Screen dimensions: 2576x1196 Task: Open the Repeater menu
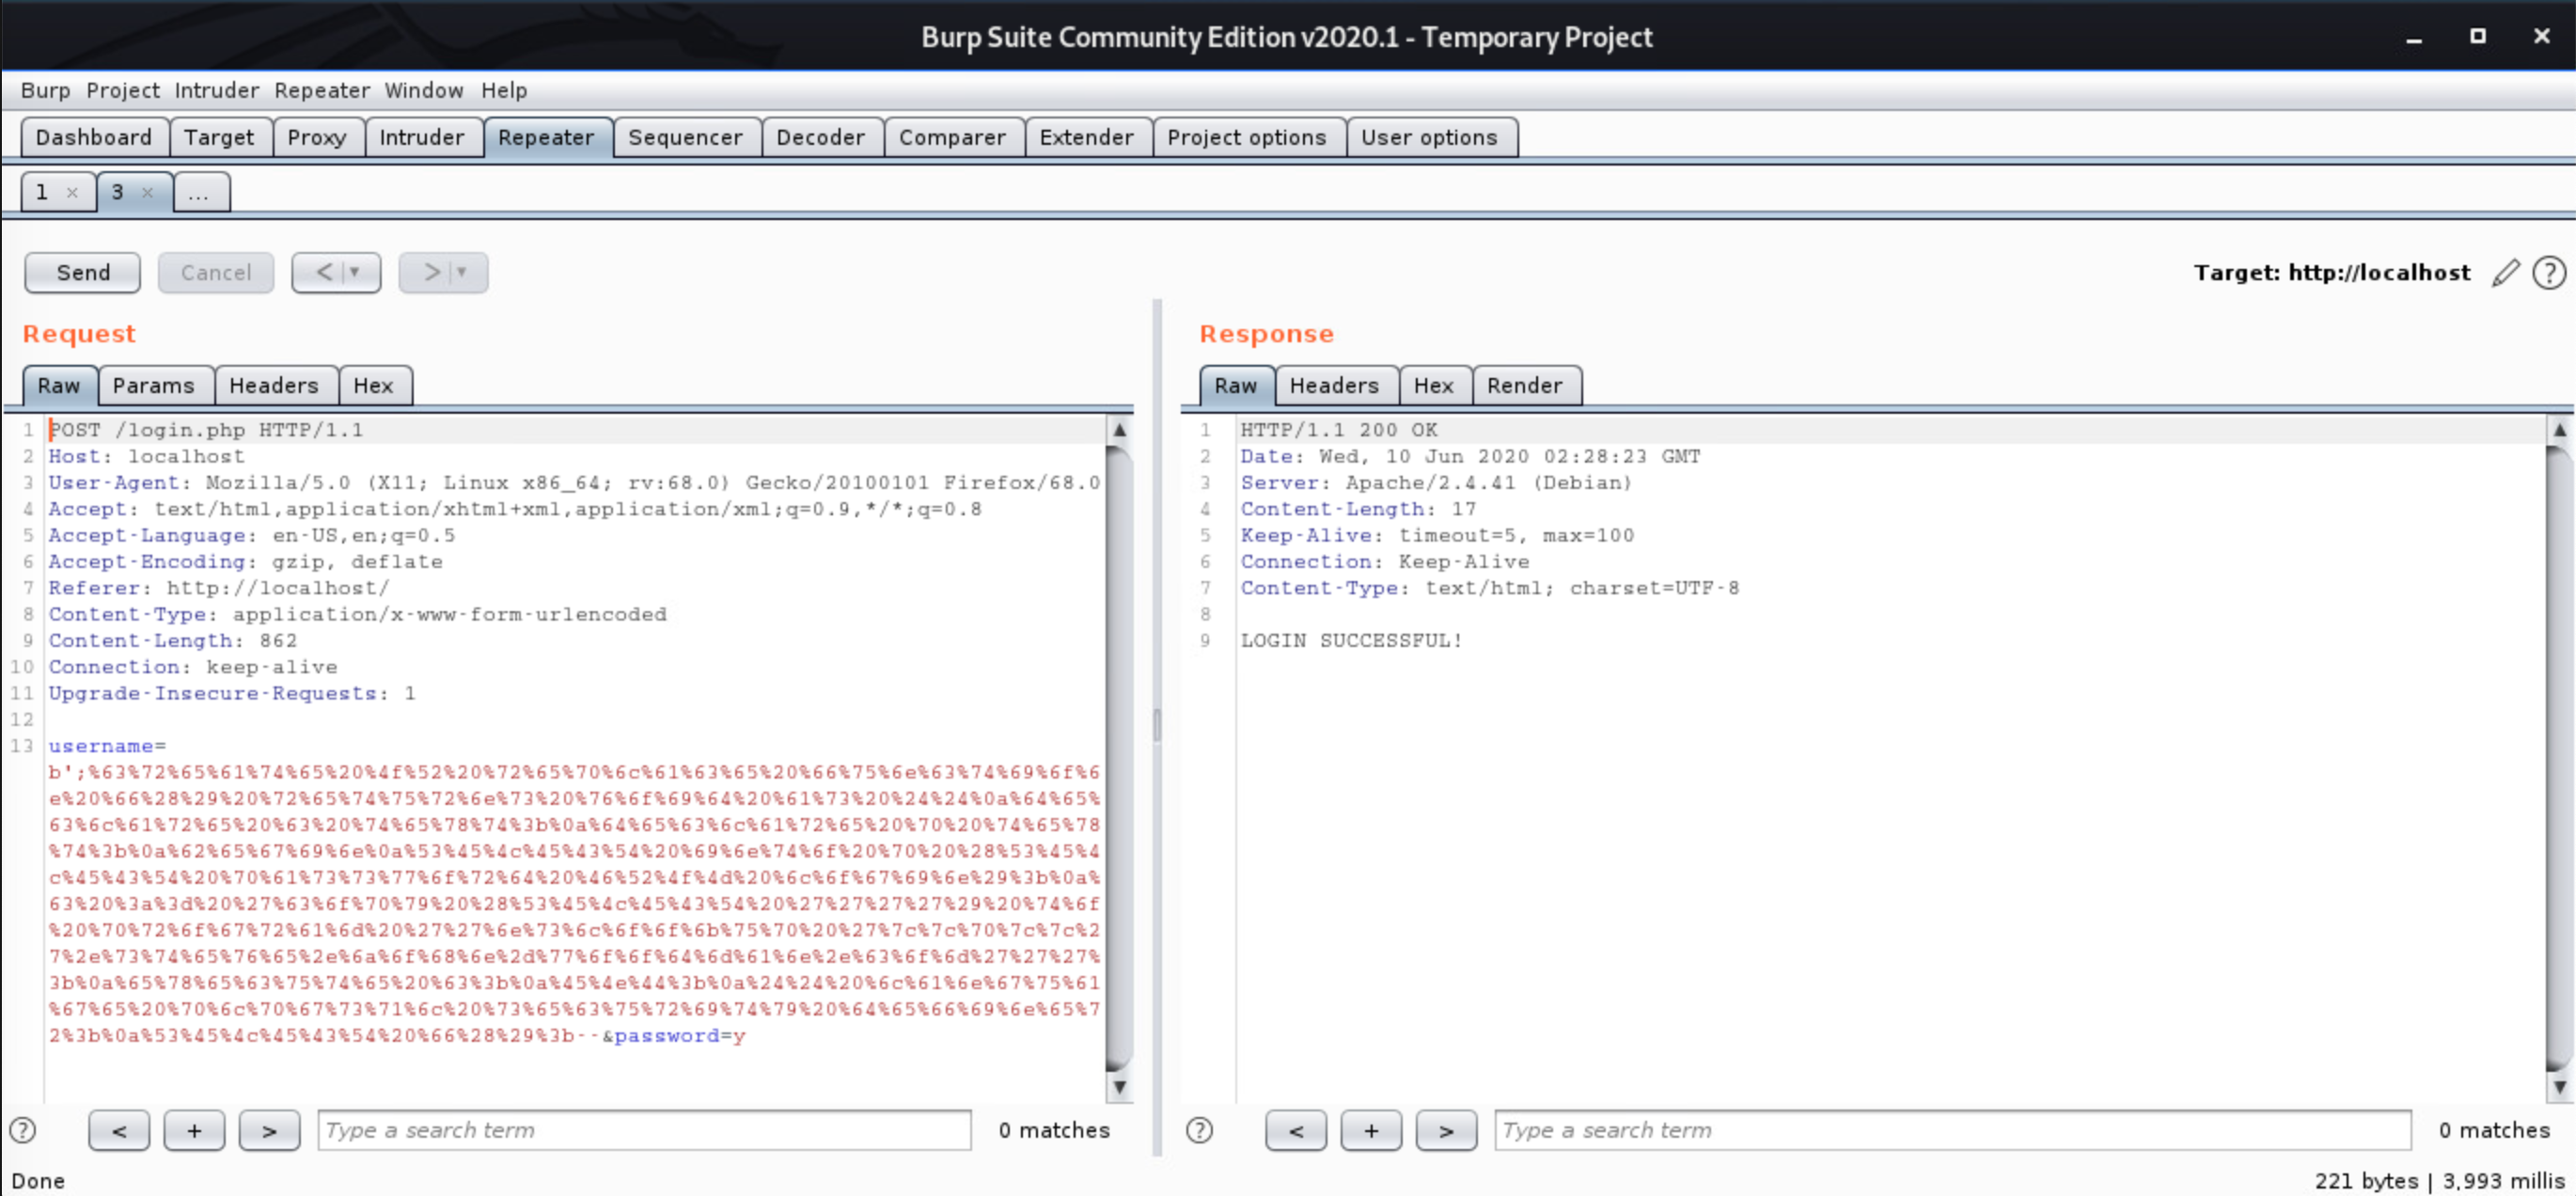(x=321, y=90)
